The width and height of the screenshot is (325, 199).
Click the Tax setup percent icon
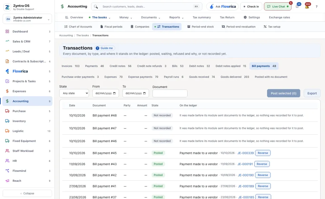point(265,27)
